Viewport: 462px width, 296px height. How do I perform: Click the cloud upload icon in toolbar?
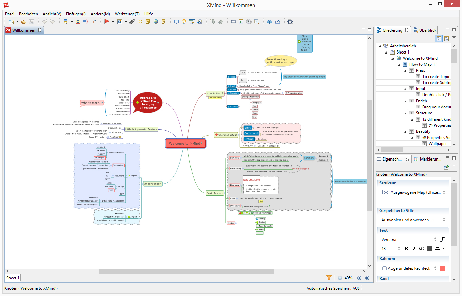269,22
